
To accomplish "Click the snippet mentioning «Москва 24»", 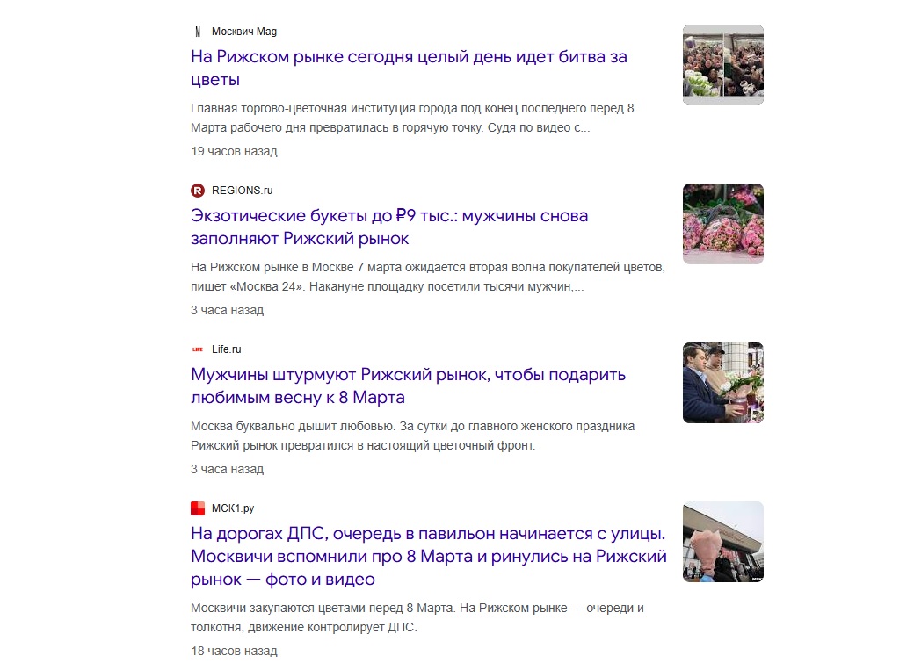I will [x=428, y=277].
